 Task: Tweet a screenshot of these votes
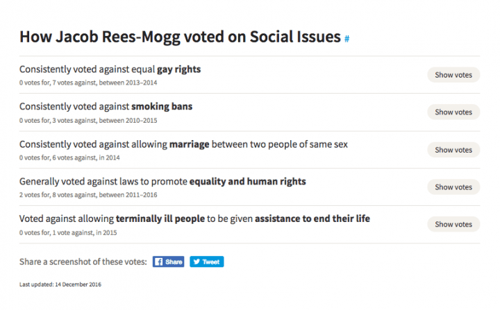[207, 261]
